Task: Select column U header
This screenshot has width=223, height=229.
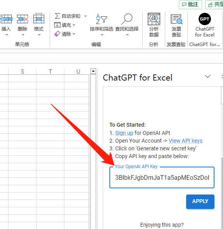Action: click(78, 71)
